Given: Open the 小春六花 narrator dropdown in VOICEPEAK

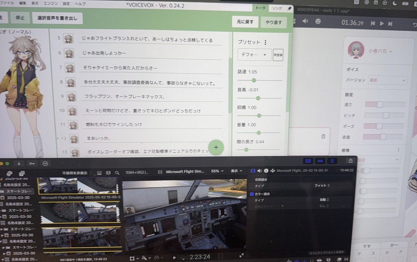Looking at the screenshot, I should pyautogui.click(x=380, y=51).
